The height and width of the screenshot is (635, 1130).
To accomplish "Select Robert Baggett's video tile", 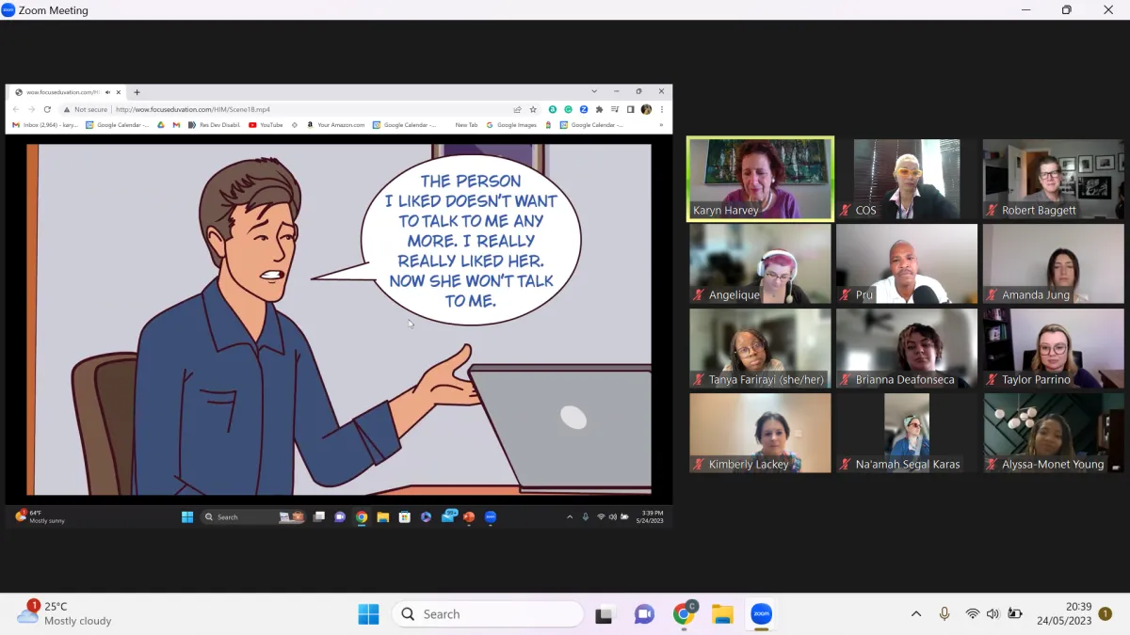I will coord(1054,179).
